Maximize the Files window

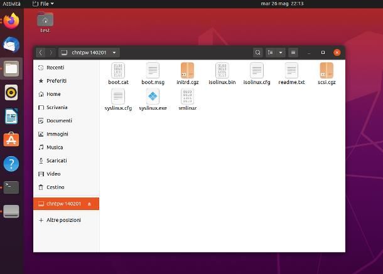323,53
